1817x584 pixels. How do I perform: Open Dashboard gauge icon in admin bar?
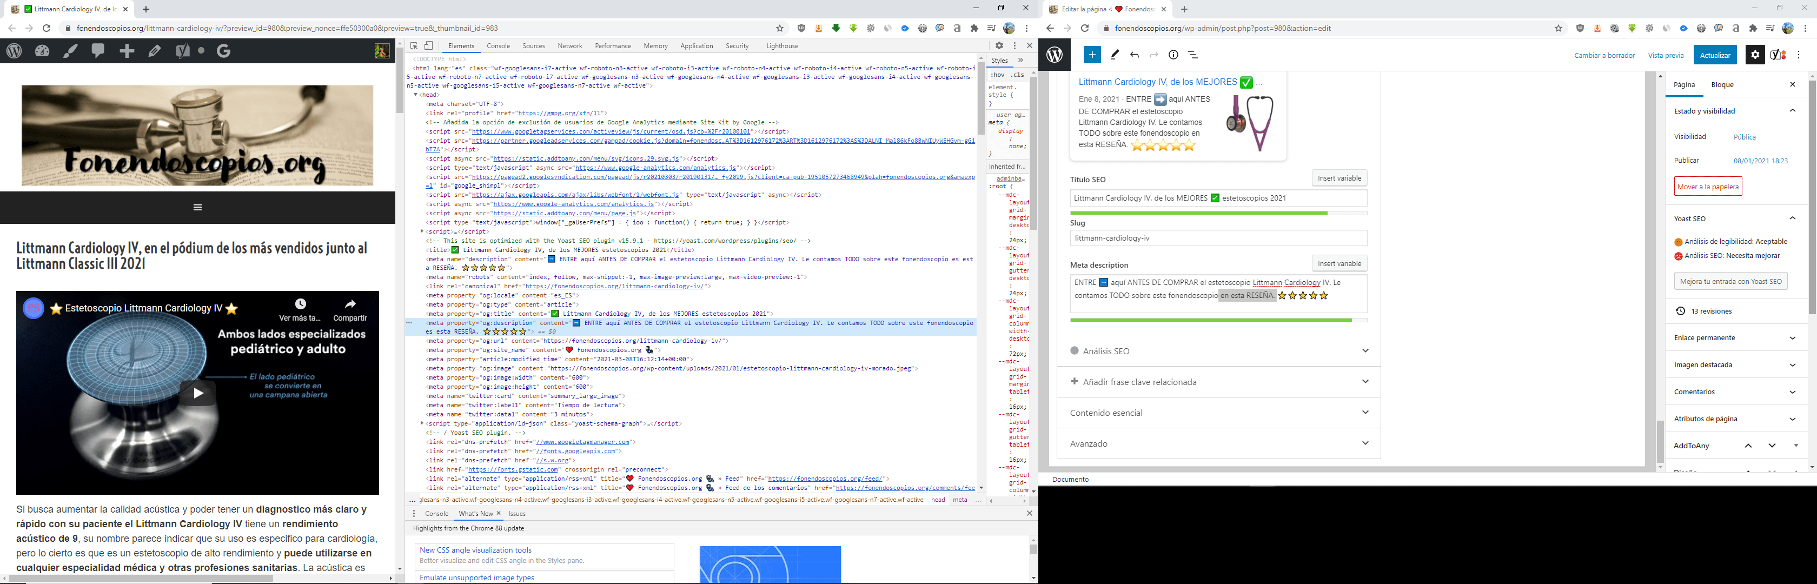(42, 51)
